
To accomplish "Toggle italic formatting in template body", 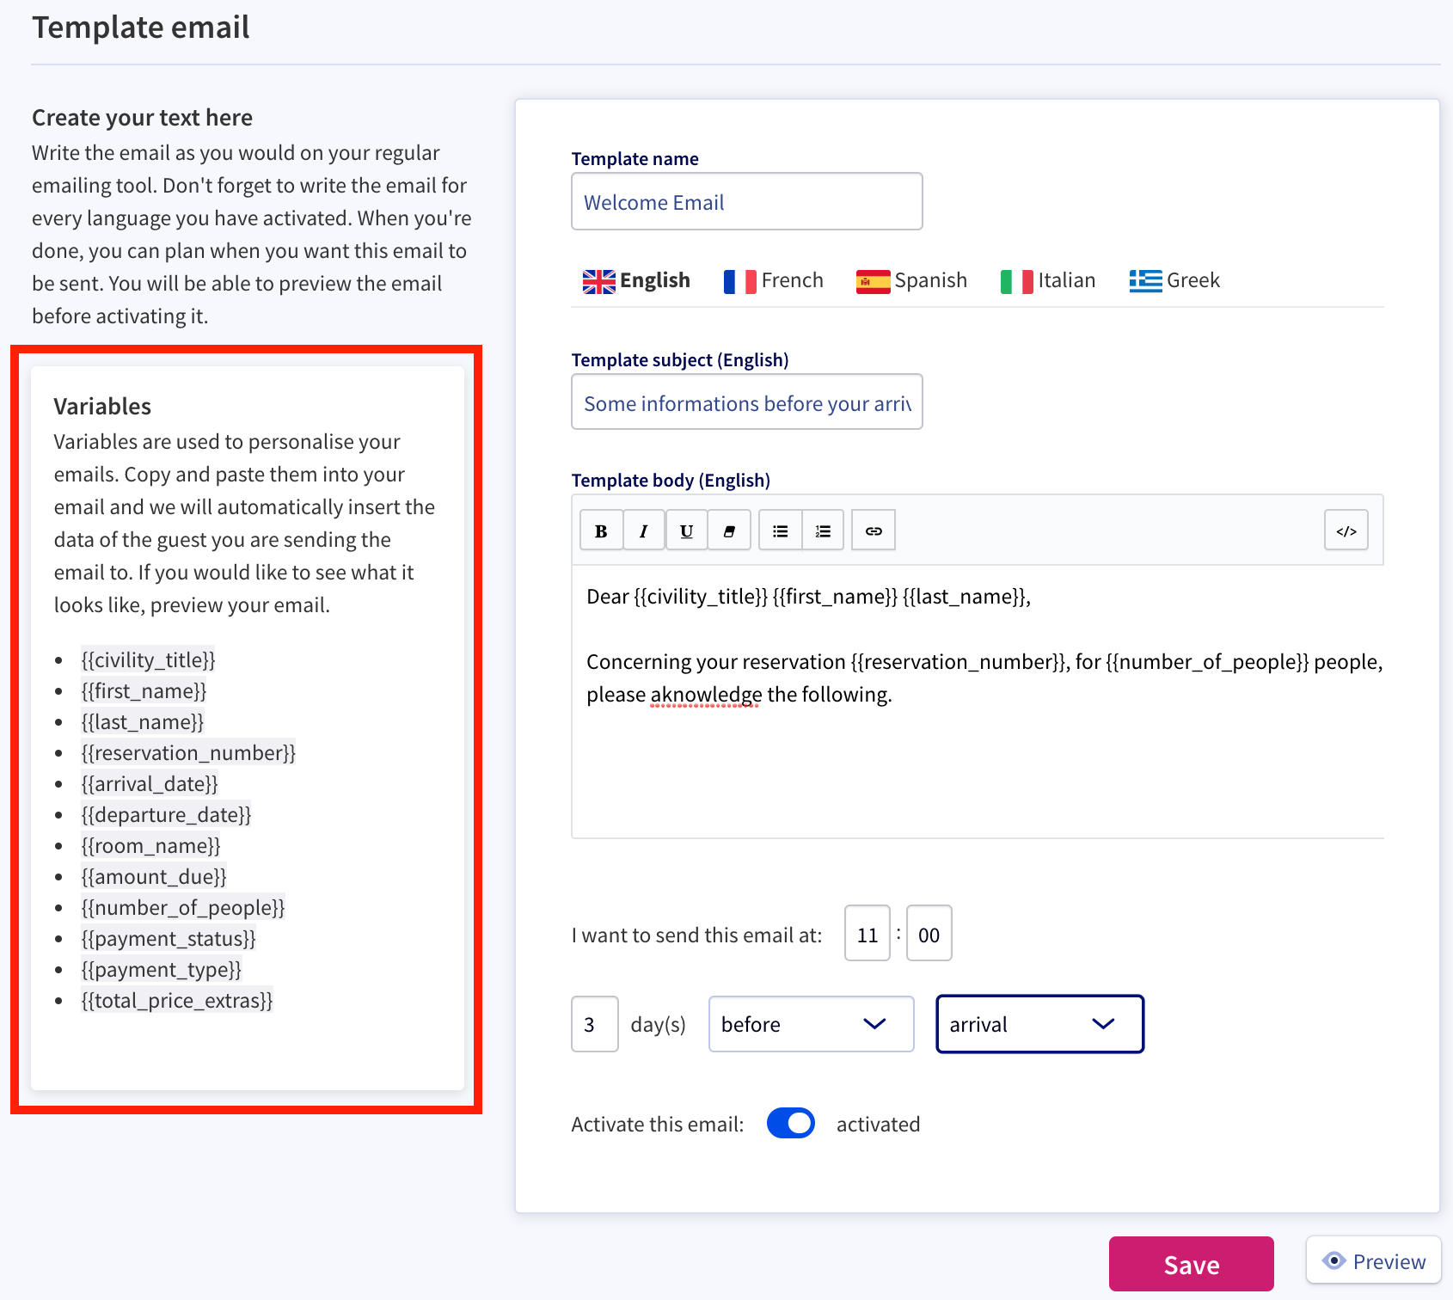I will (x=643, y=530).
